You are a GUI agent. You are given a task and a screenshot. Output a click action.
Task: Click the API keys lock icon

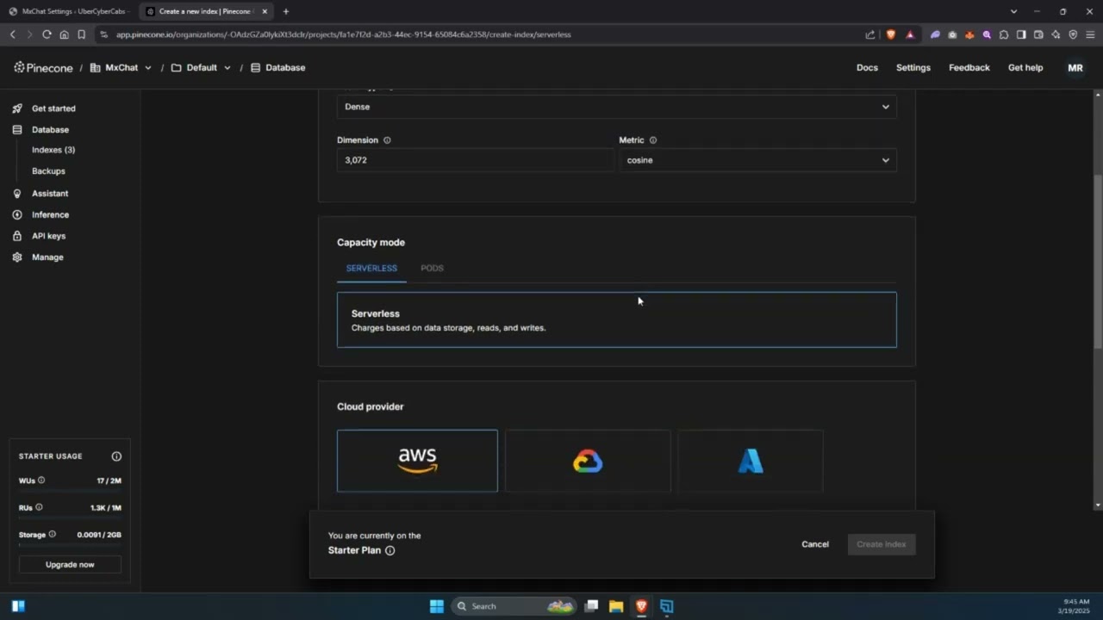tap(17, 236)
